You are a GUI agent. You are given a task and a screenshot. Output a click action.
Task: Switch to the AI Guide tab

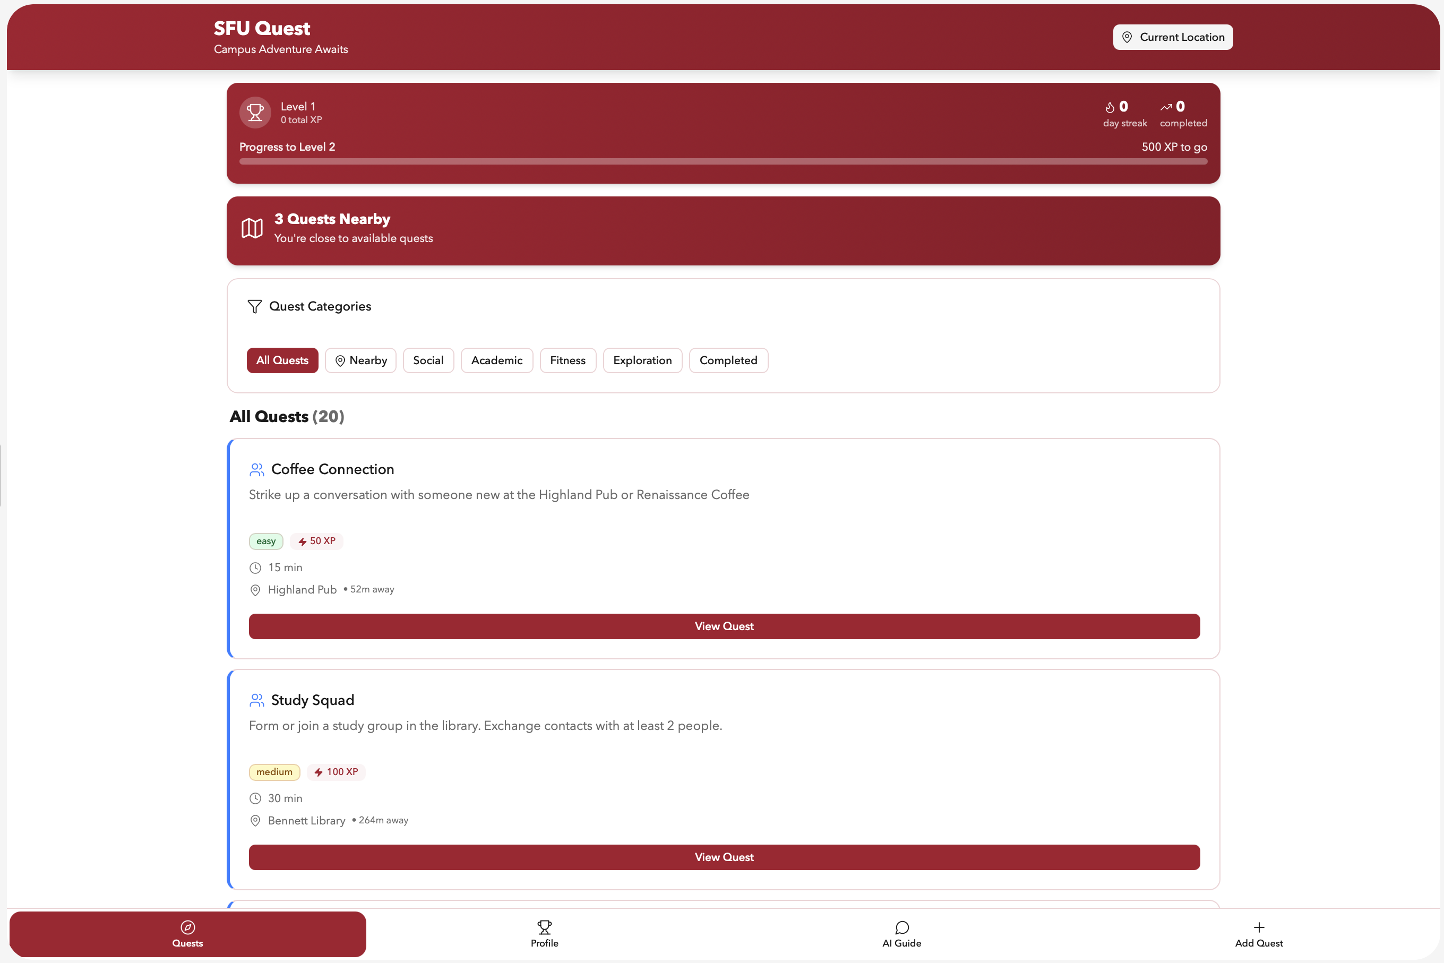tap(901, 934)
